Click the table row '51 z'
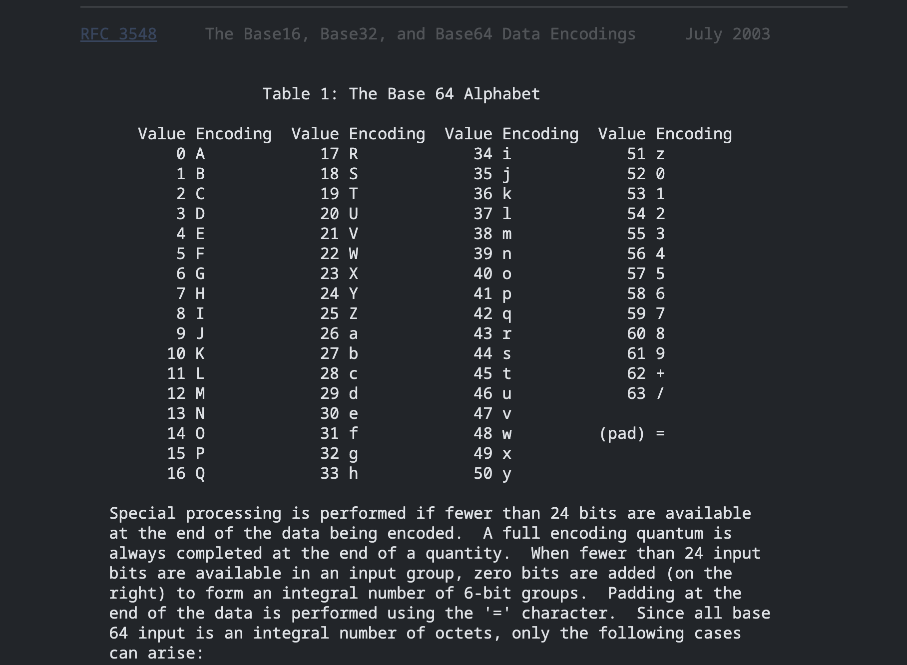907x665 pixels. click(x=646, y=154)
